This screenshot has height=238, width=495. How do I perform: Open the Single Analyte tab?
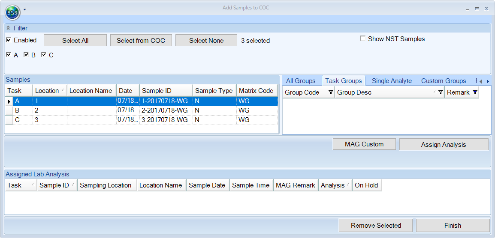pyautogui.click(x=392, y=81)
